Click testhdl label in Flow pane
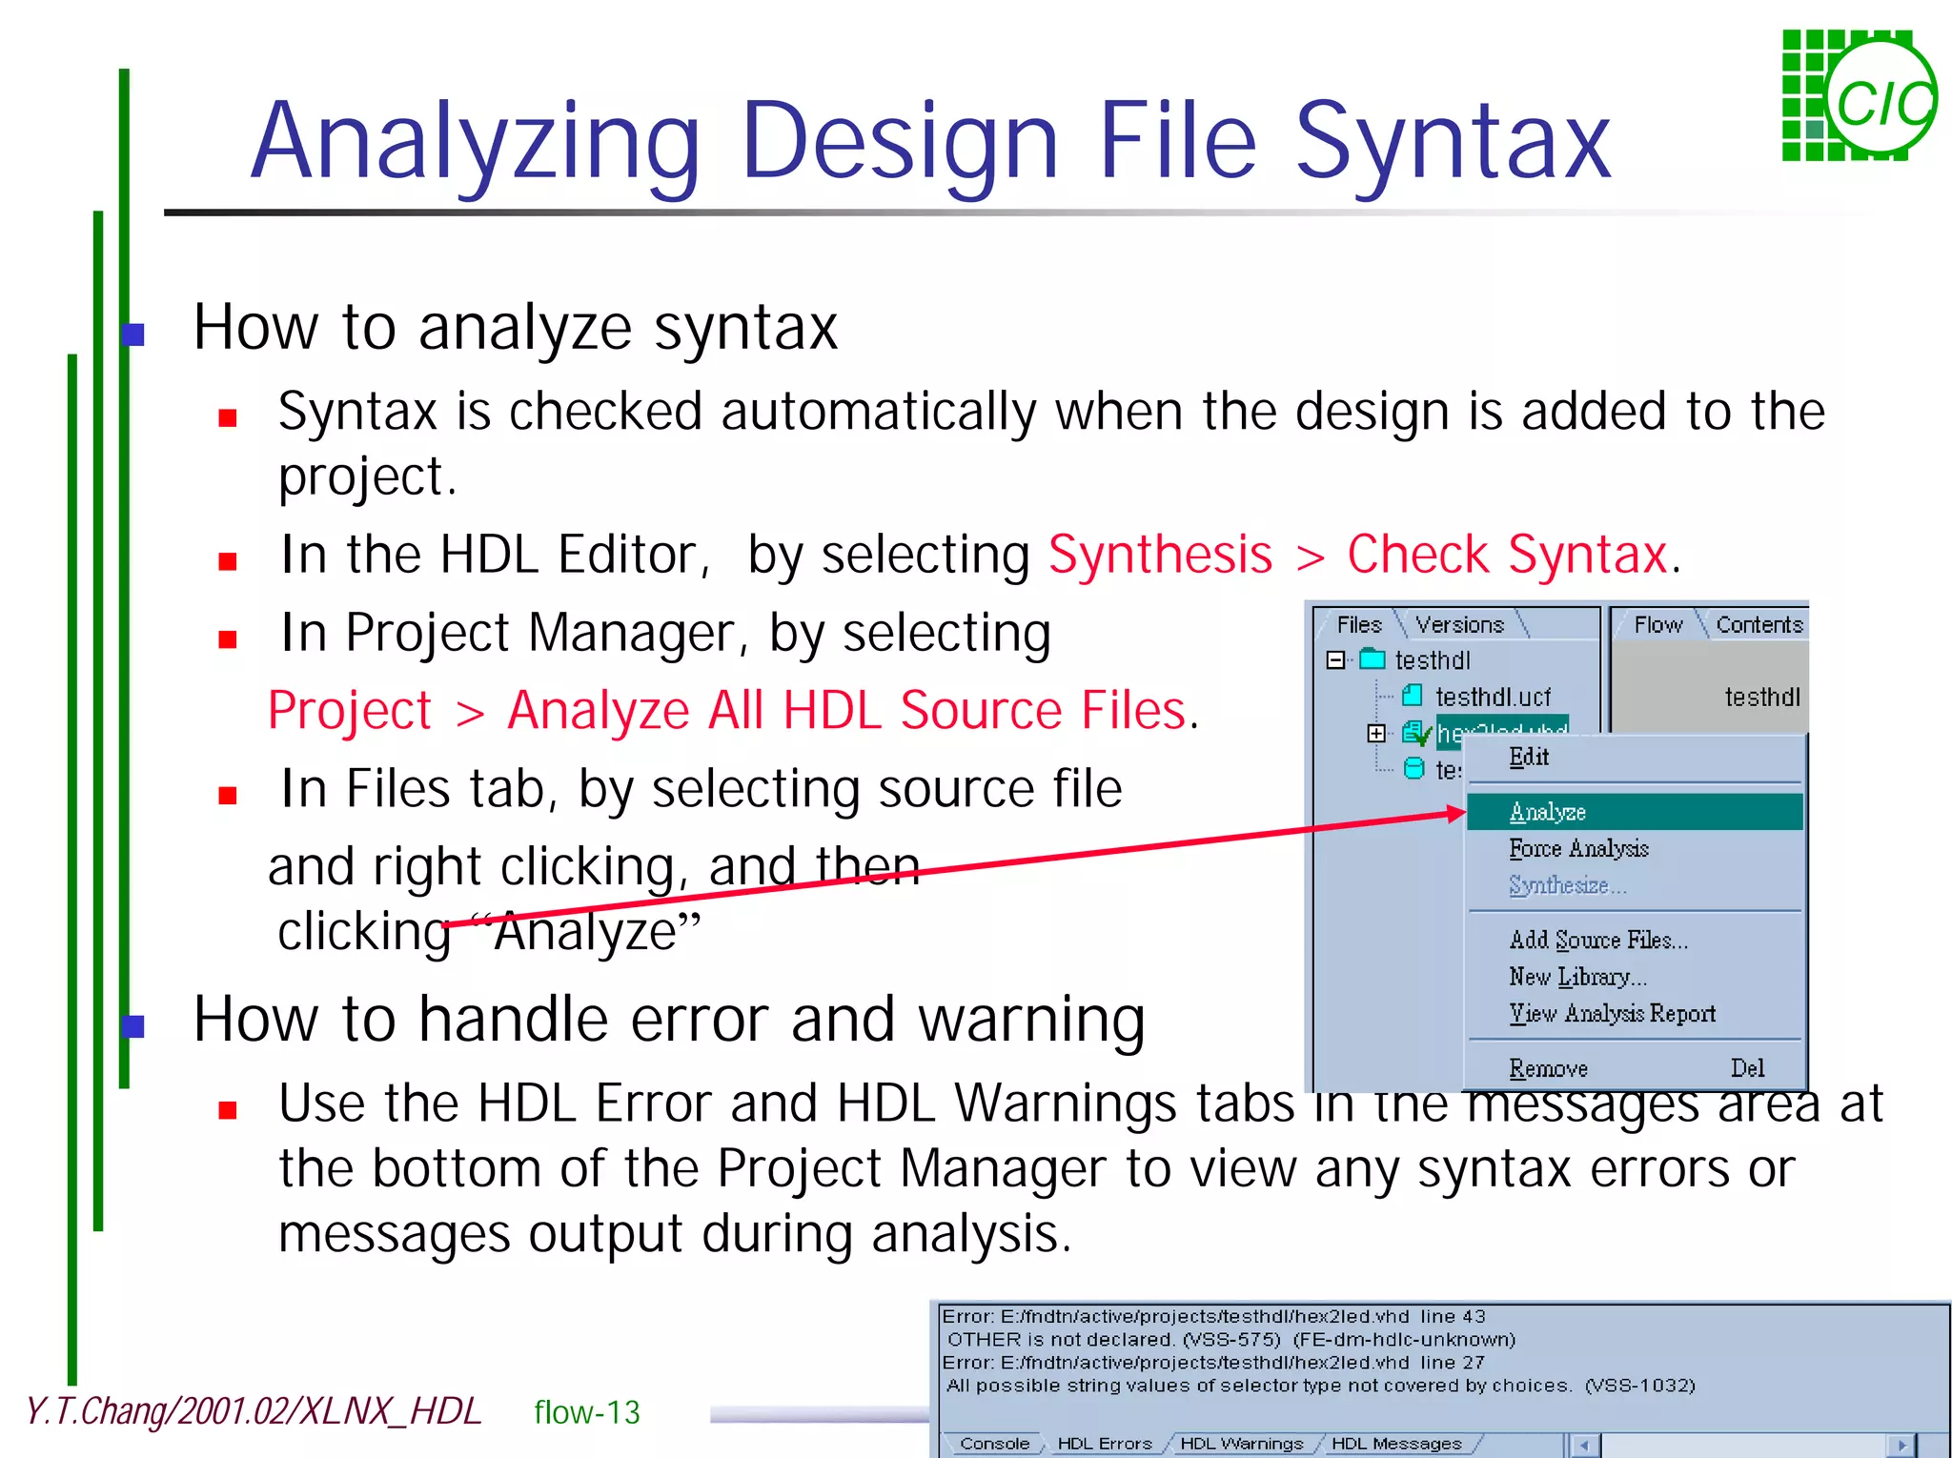This screenshot has width=1952, height=1458. [1762, 698]
